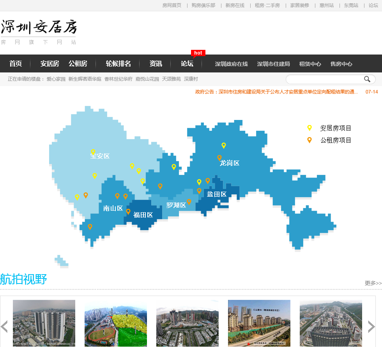The image size is (382, 347).
Task: Open 爱心家园 listing link
Action: coord(56,79)
